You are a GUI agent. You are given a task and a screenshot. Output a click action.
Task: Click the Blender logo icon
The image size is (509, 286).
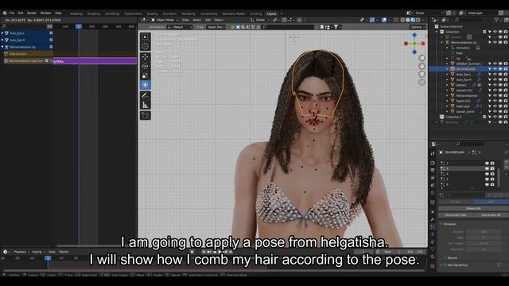pos(5,13)
